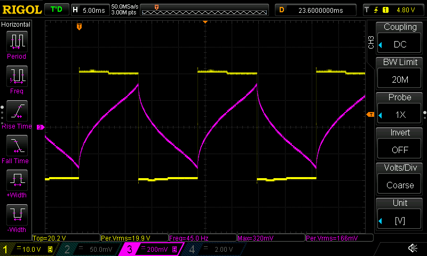Select the Period measurement icon
427x256 pixels.
click(17, 42)
